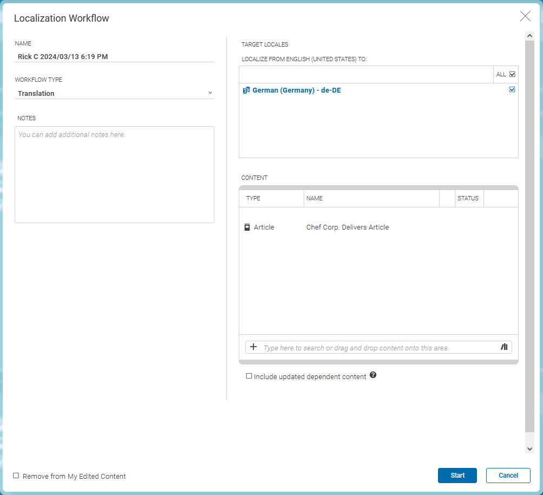Select the German (Germany) - de-DE locale link

[x=295, y=90]
